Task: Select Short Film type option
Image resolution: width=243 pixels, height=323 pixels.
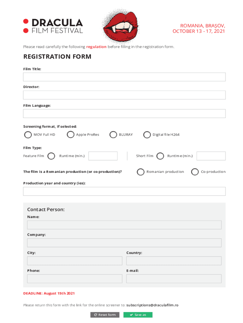Action: point(160,156)
